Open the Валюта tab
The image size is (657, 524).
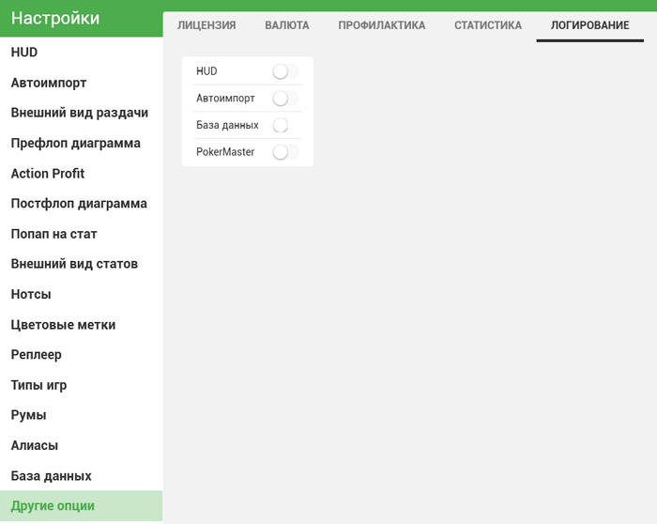(287, 25)
